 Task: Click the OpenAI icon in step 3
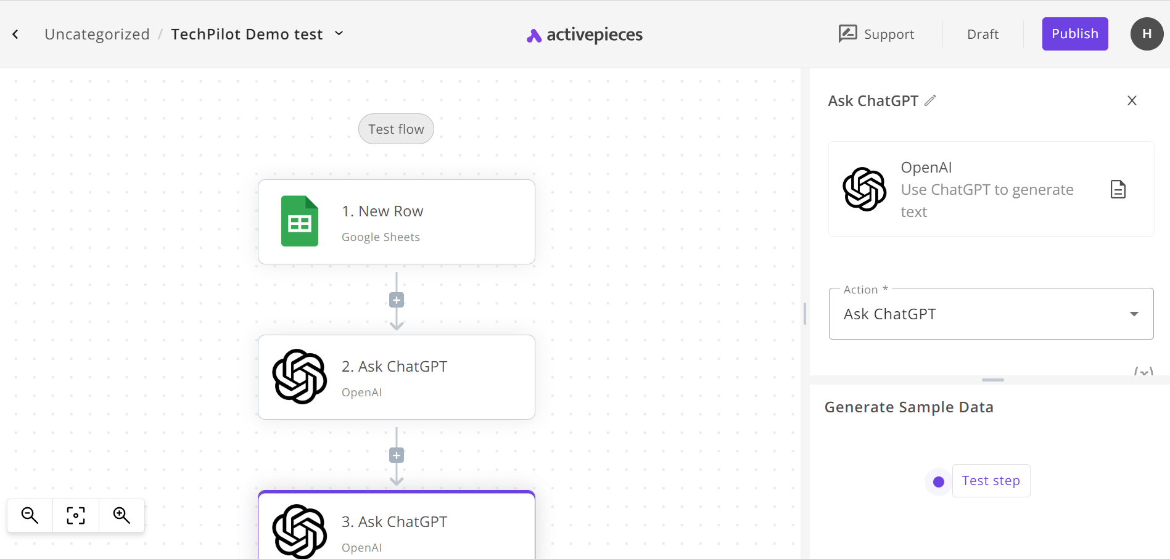[x=300, y=531]
